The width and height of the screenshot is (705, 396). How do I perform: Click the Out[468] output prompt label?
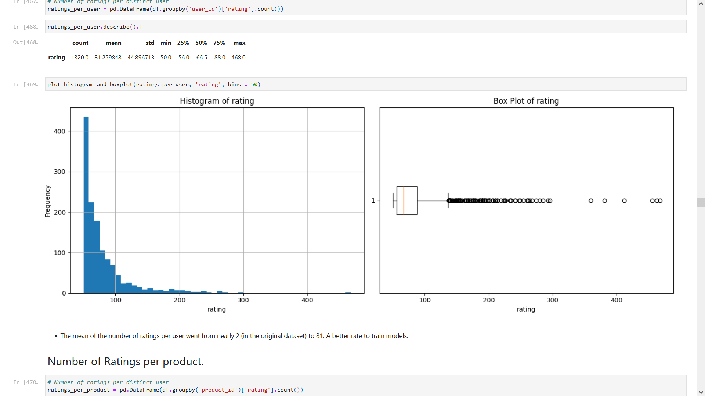pyautogui.click(x=26, y=42)
